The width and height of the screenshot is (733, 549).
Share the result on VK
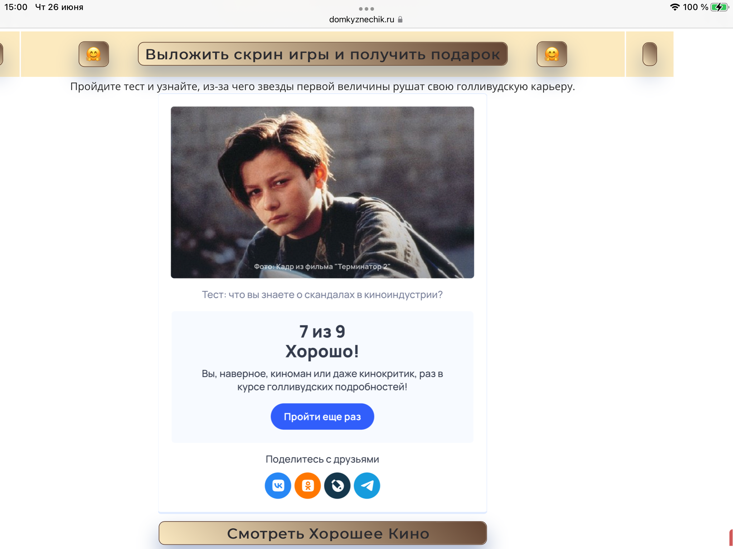pyautogui.click(x=278, y=485)
